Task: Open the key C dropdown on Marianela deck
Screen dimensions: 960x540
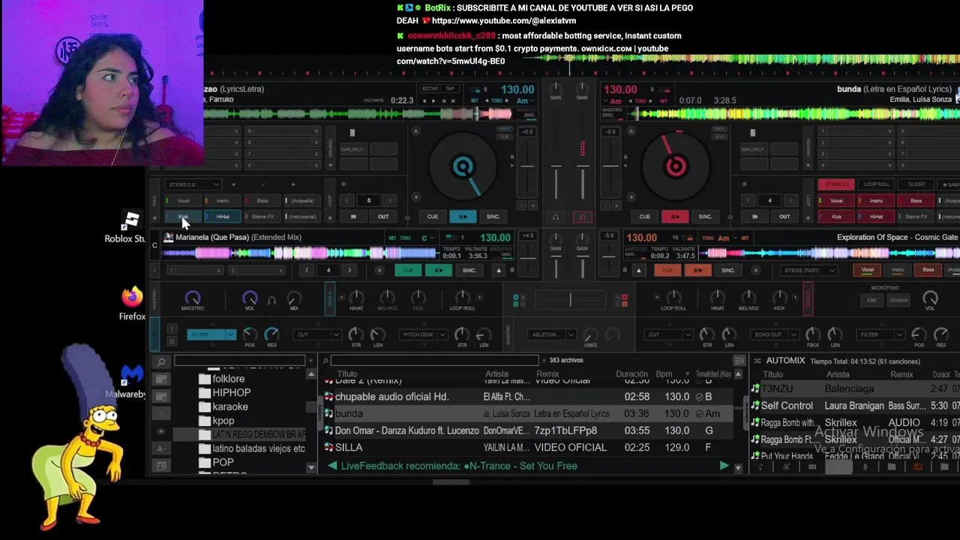Action: [x=428, y=238]
